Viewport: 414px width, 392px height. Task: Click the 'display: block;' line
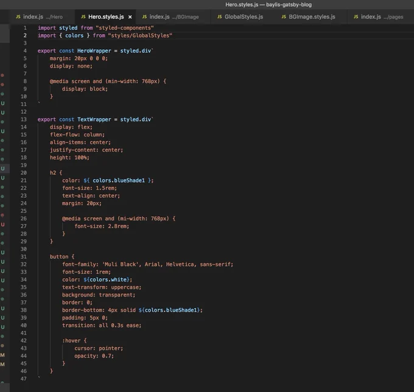[x=85, y=89]
